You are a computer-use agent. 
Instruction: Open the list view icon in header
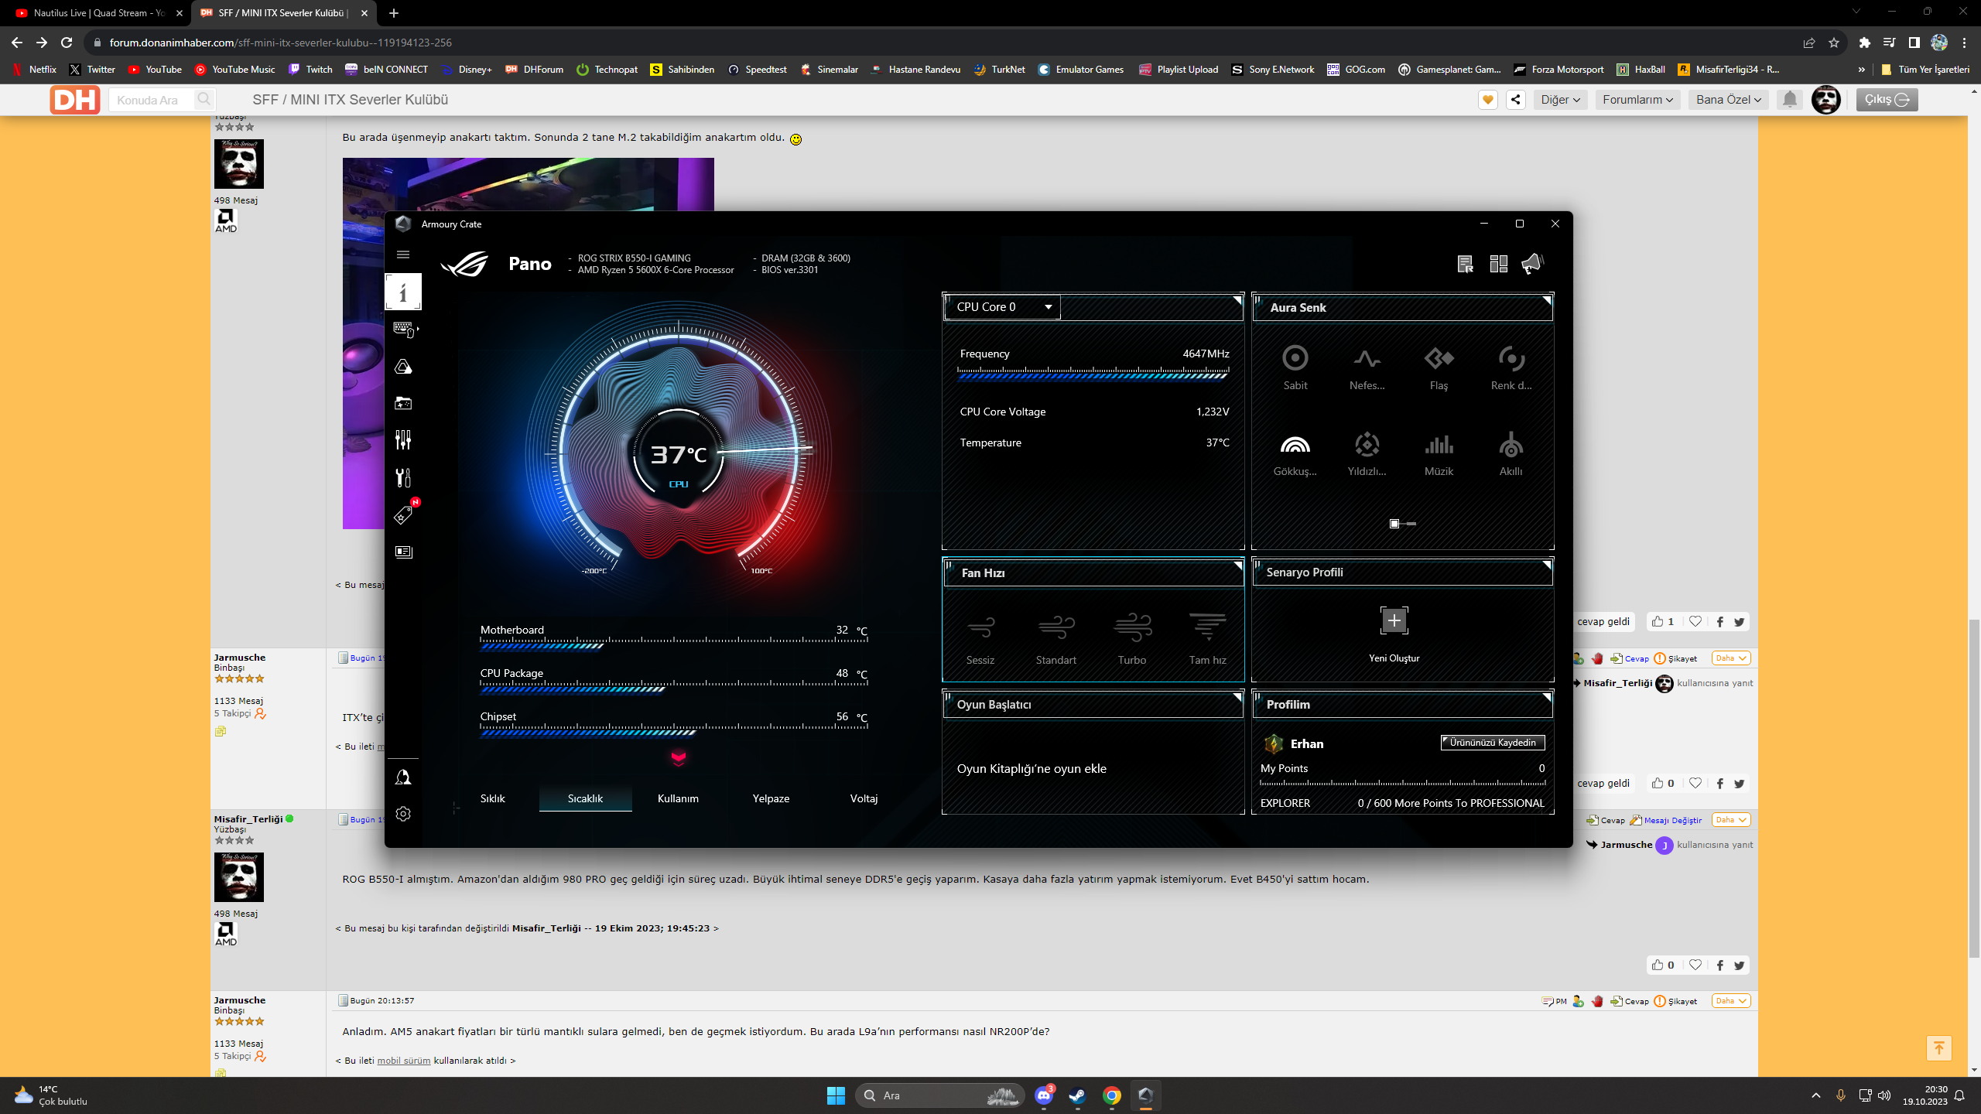(x=1466, y=264)
